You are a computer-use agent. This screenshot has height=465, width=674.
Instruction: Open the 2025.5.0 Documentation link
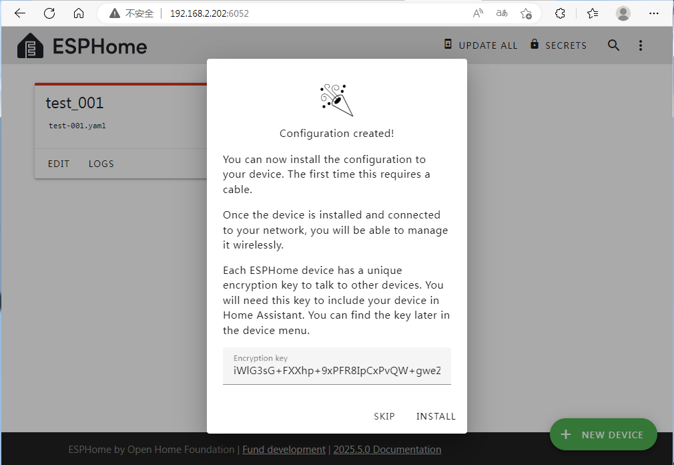tap(387, 450)
